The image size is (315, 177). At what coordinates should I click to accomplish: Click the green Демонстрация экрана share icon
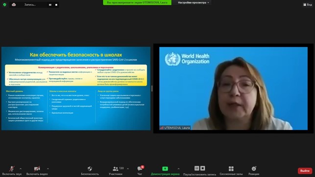coord(165,169)
